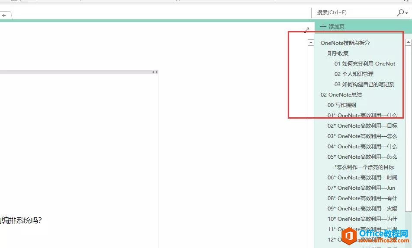Select the page 07* OneNote高效利用—Jun
The width and height of the screenshot is (412, 248).
(361, 188)
